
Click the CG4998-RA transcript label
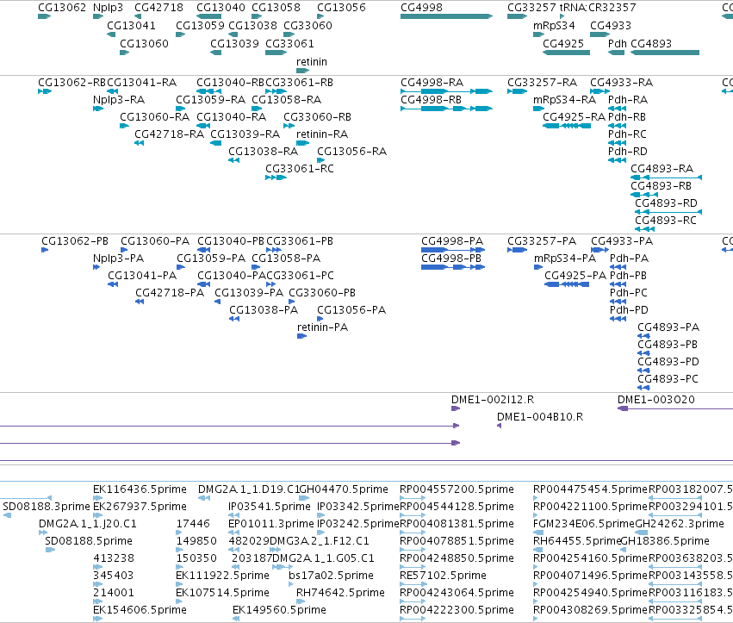coord(432,83)
